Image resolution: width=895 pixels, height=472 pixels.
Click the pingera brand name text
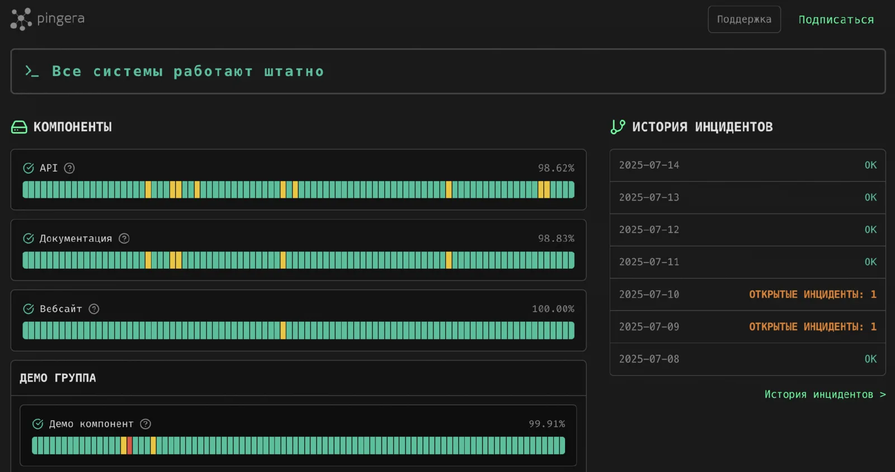click(x=61, y=19)
